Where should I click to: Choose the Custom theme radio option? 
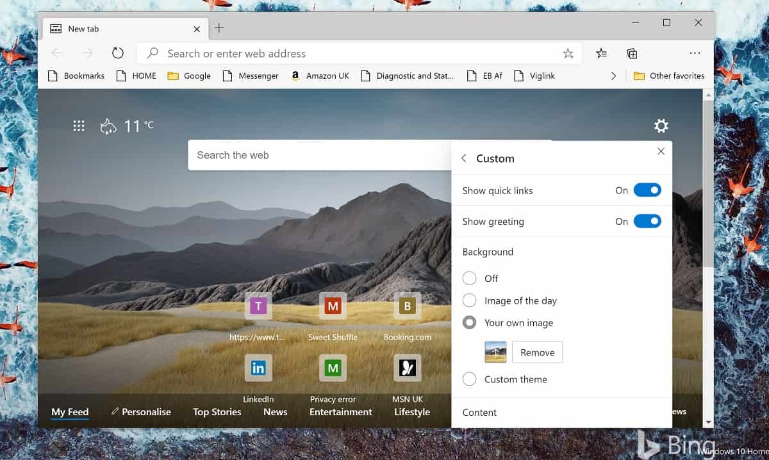click(470, 379)
